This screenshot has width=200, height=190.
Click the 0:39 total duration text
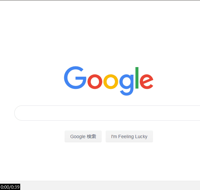15,187
